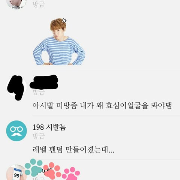Screen dimensions: 180x180
Task: Open the teal mustache-and-glasses profile avatar
Action: coord(16,131)
